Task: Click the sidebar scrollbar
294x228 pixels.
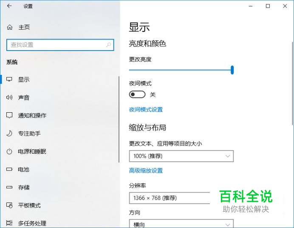Action: (x=119, y=119)
